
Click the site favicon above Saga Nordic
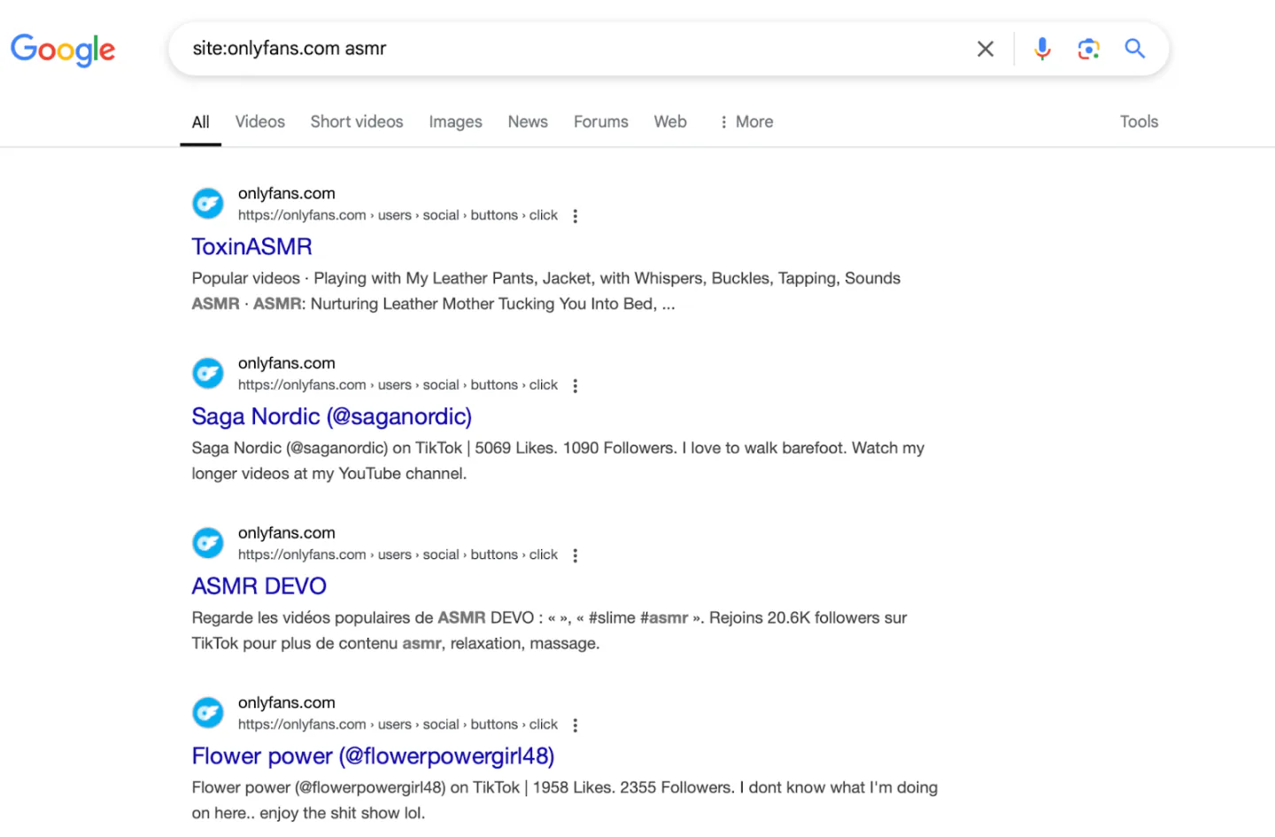click(x=208, y=374)
